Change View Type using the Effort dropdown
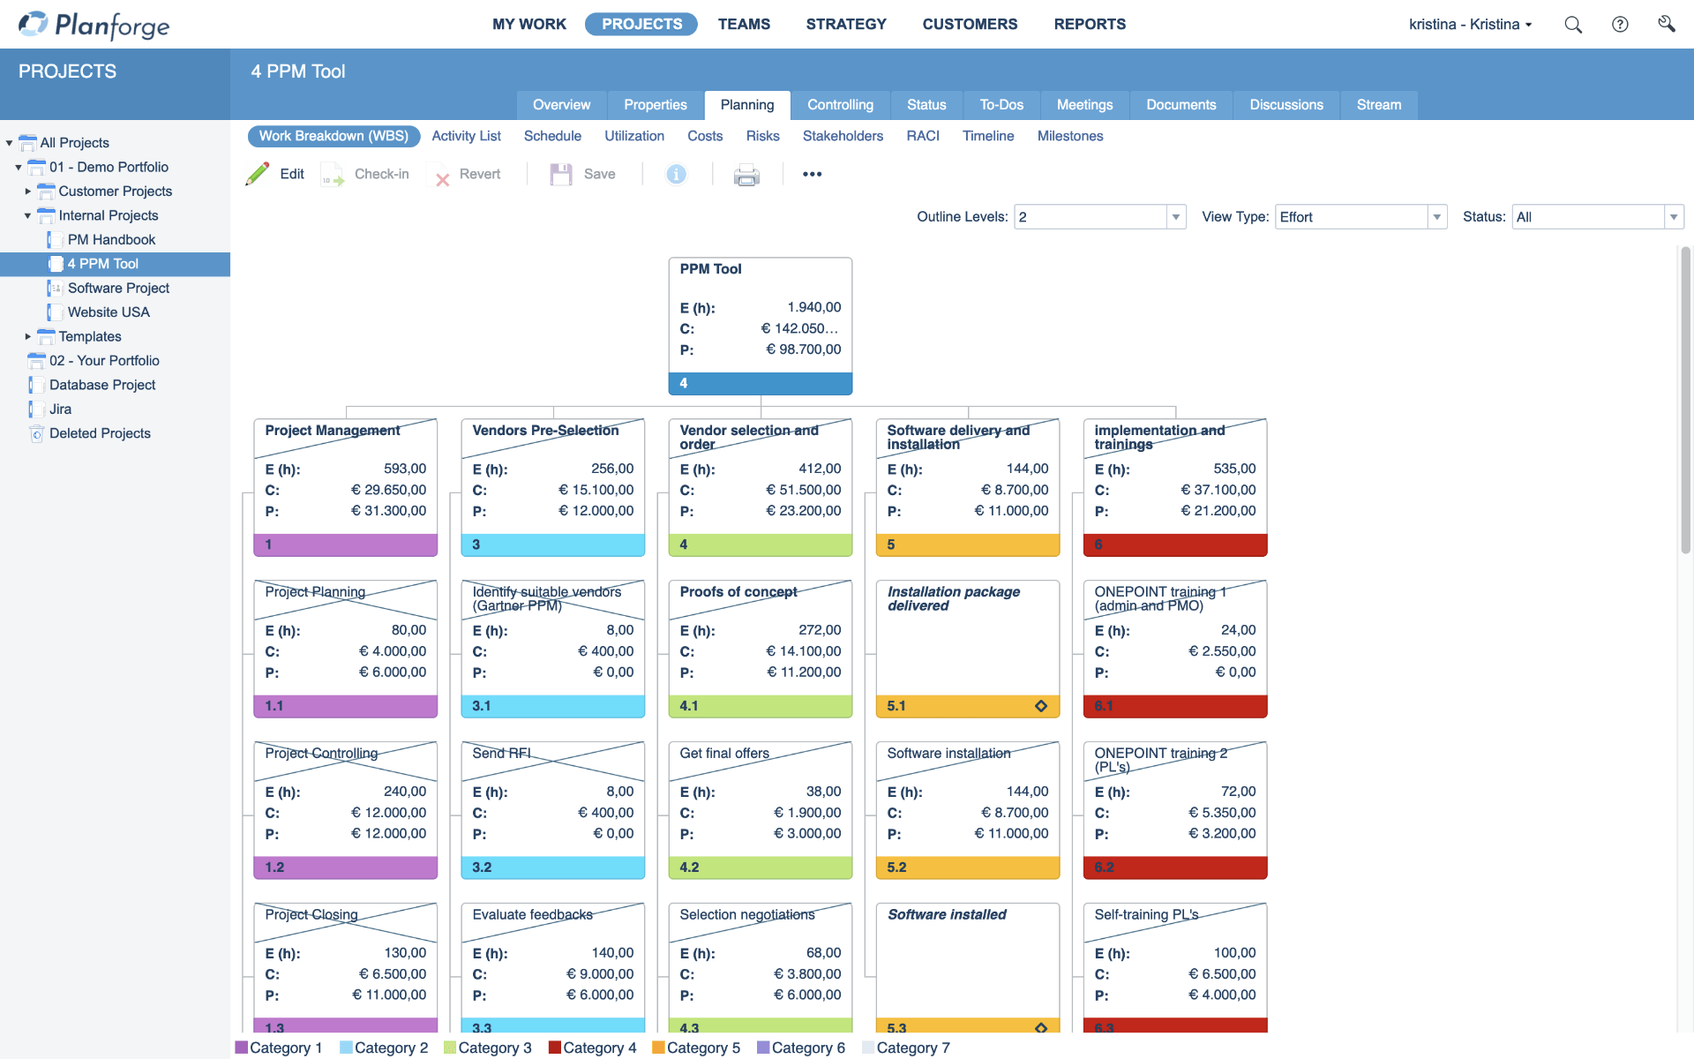This screenshot has height=1059, width=1694. click(x=1437, y=216)
